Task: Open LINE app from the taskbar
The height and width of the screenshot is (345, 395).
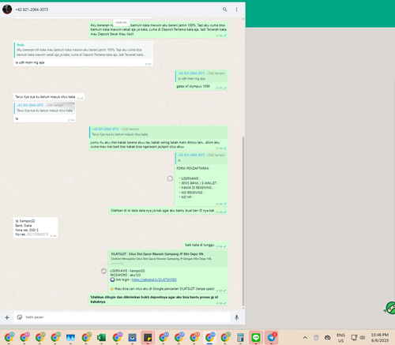Action: tap(256, 337)
